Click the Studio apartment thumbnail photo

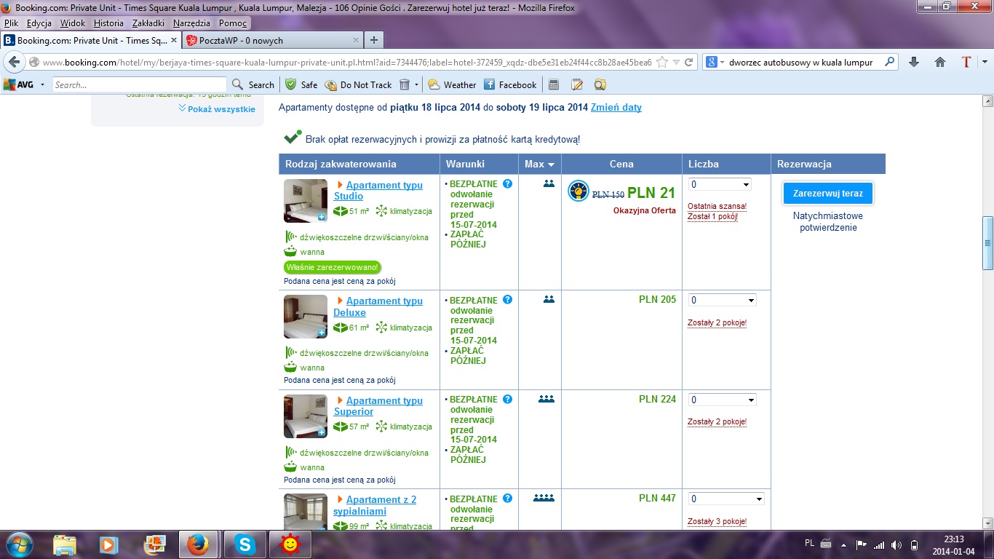click(x=306, y=200)
